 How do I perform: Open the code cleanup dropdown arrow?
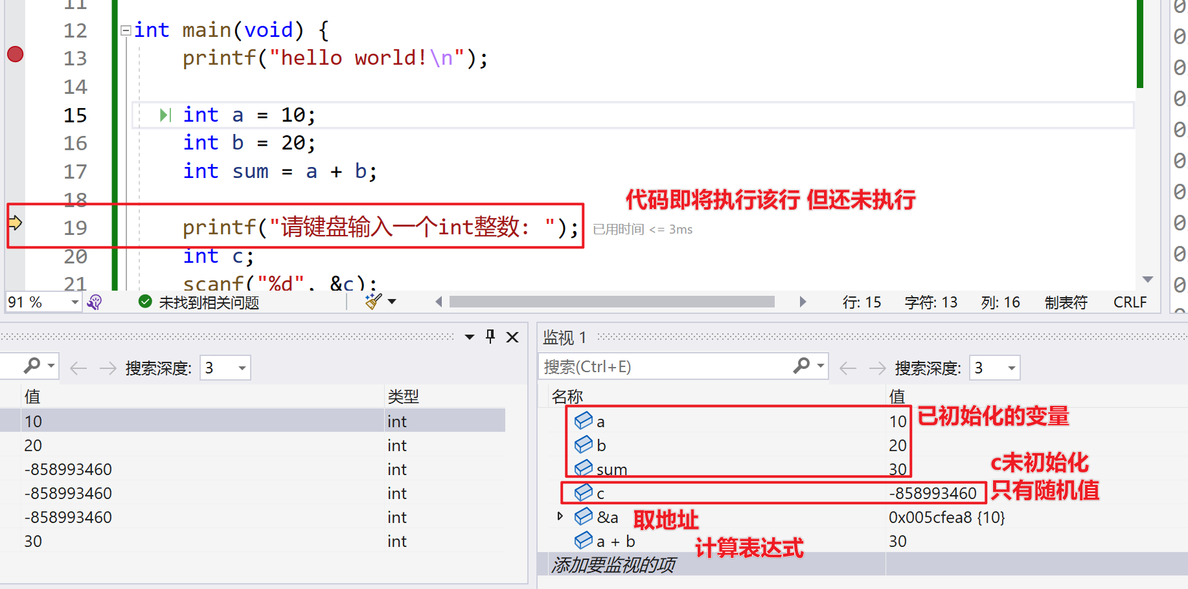pos(392,302)
